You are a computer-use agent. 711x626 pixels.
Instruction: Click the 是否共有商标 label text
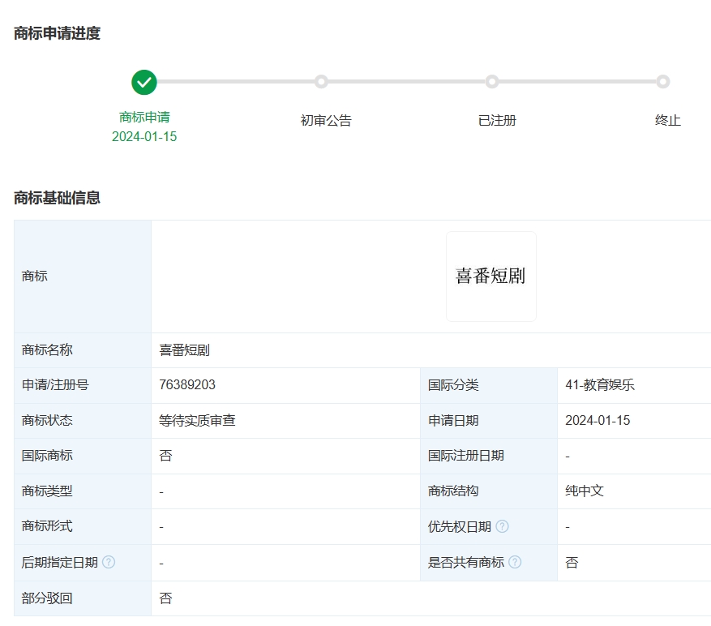[465, 562]
